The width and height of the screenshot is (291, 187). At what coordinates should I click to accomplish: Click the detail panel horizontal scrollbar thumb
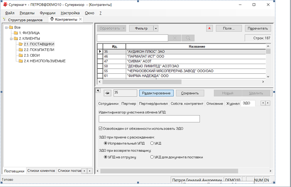click(x=169, y=171)
